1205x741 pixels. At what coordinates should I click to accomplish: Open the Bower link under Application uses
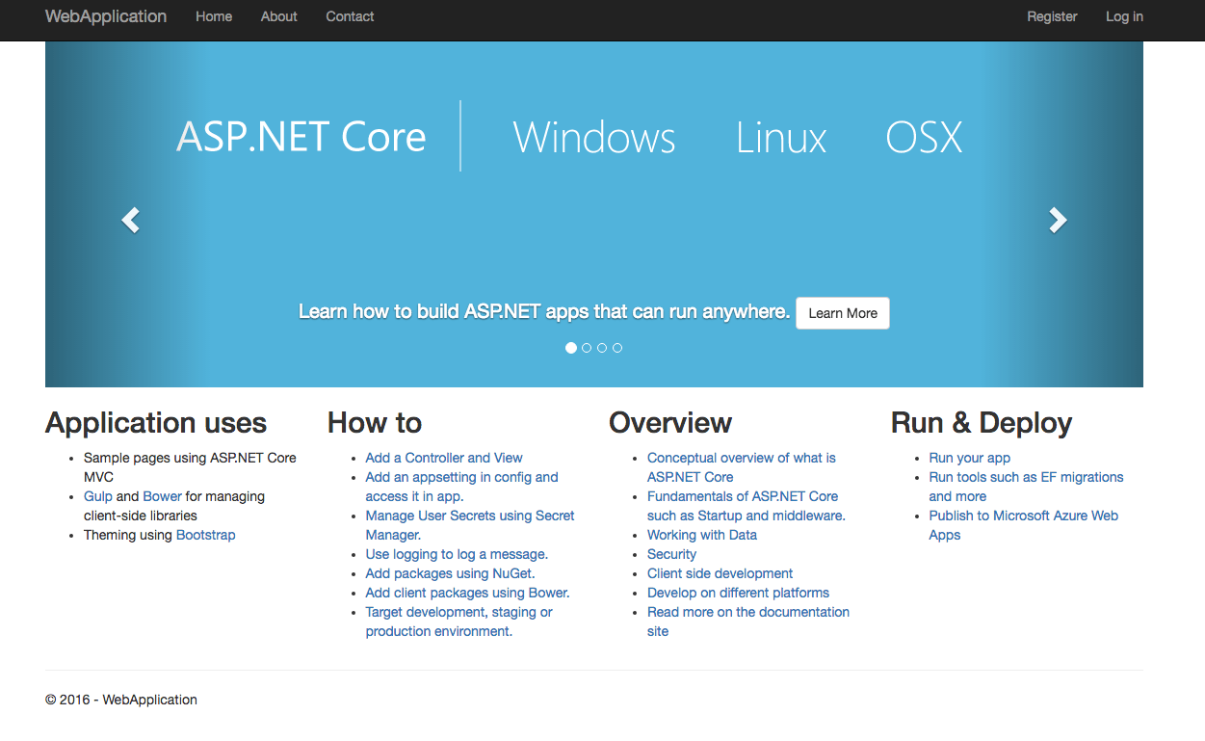pos(162,496)
